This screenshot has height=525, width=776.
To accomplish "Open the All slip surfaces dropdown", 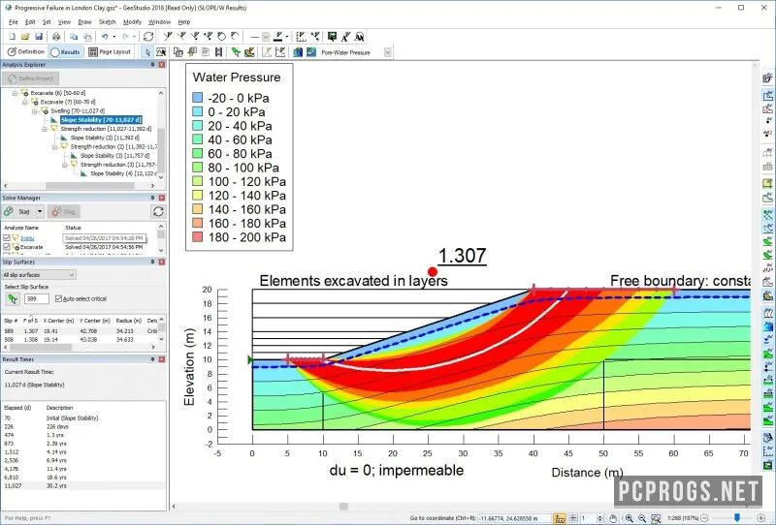I will (39, 274).
